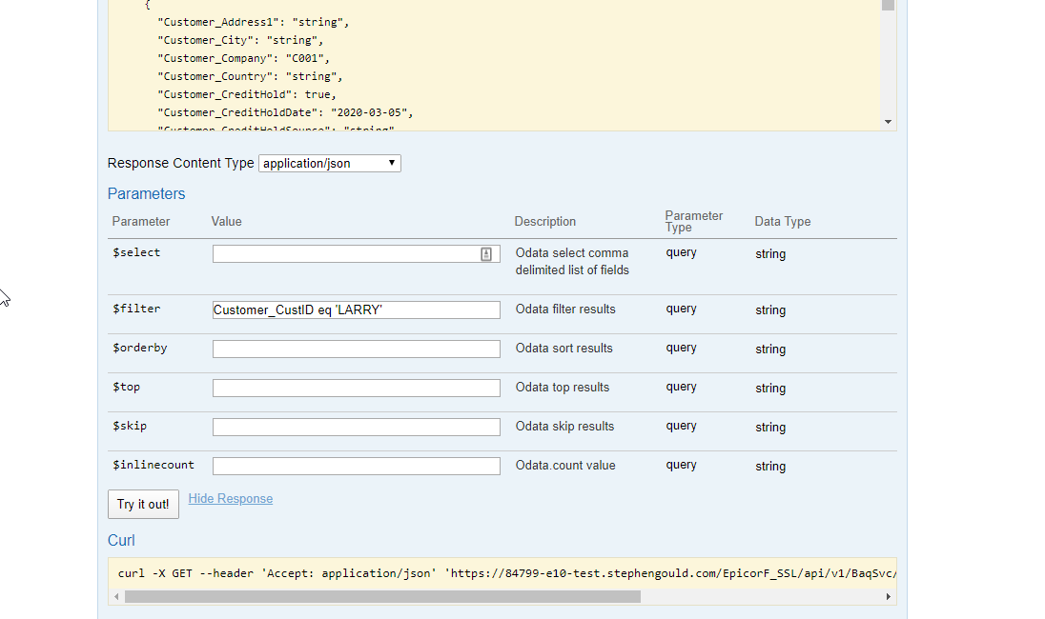Click the JSON scrollbar down arrow
The image size is (1045, 619).
coord(888,122)
